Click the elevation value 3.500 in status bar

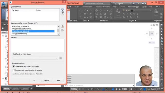[153, 89]
